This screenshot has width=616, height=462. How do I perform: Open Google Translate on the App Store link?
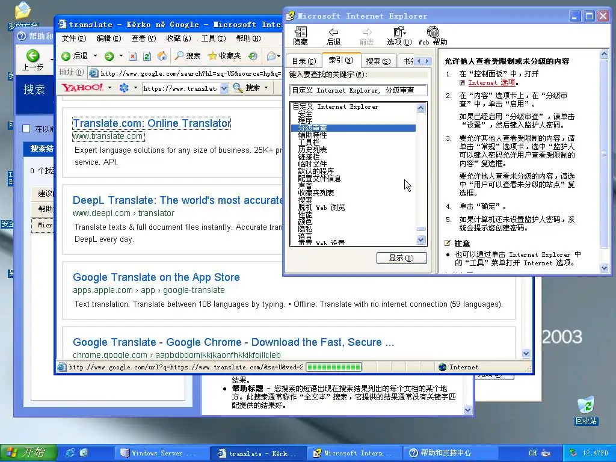(156, 277)
